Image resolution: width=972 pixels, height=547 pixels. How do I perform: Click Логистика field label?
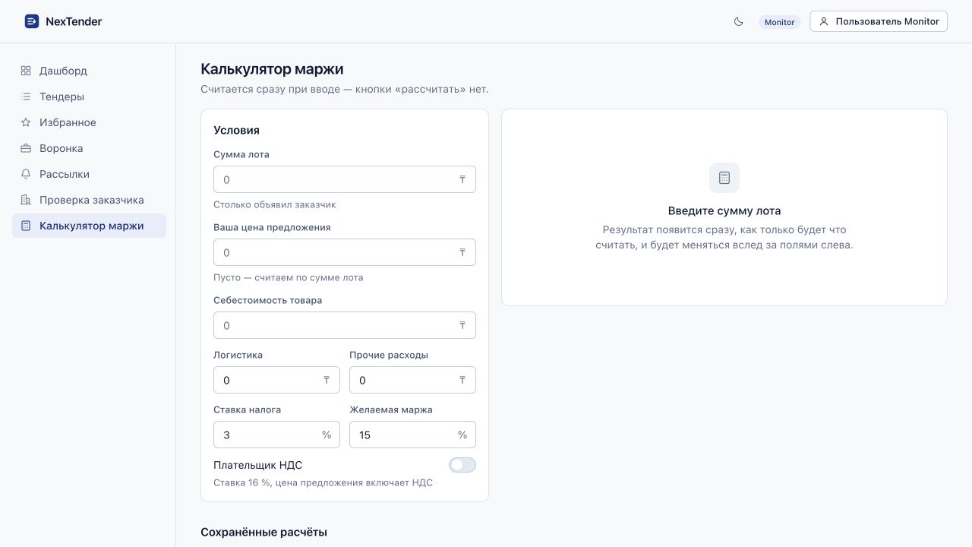pos(238,355)
